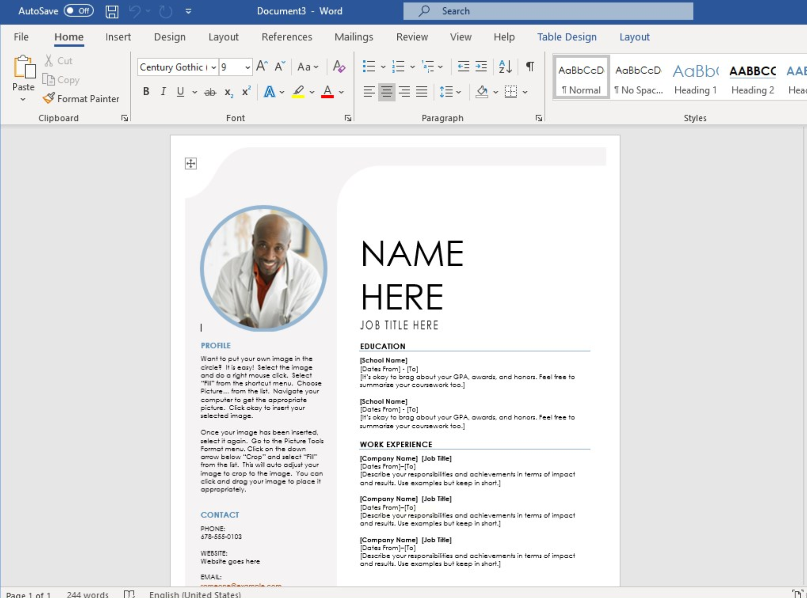Click the Format Painter brush icon

click(x=48, y=98)
